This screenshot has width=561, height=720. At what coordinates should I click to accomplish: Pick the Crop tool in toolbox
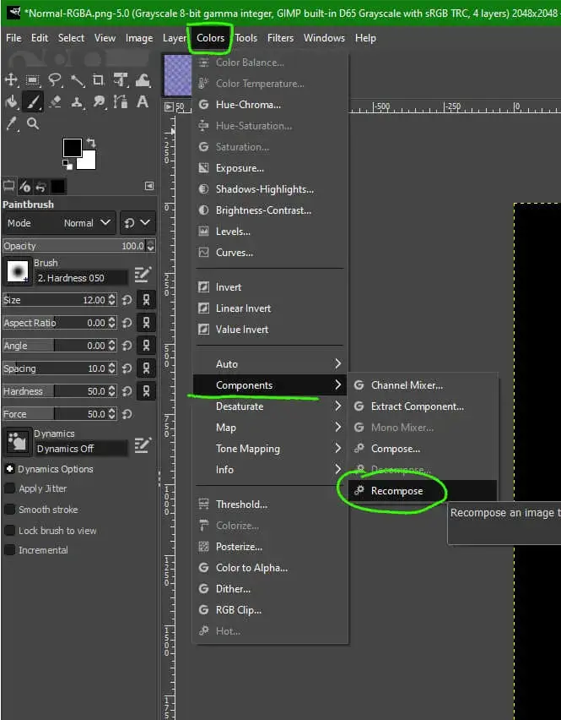pyautogui.click(x=99, y=80)
